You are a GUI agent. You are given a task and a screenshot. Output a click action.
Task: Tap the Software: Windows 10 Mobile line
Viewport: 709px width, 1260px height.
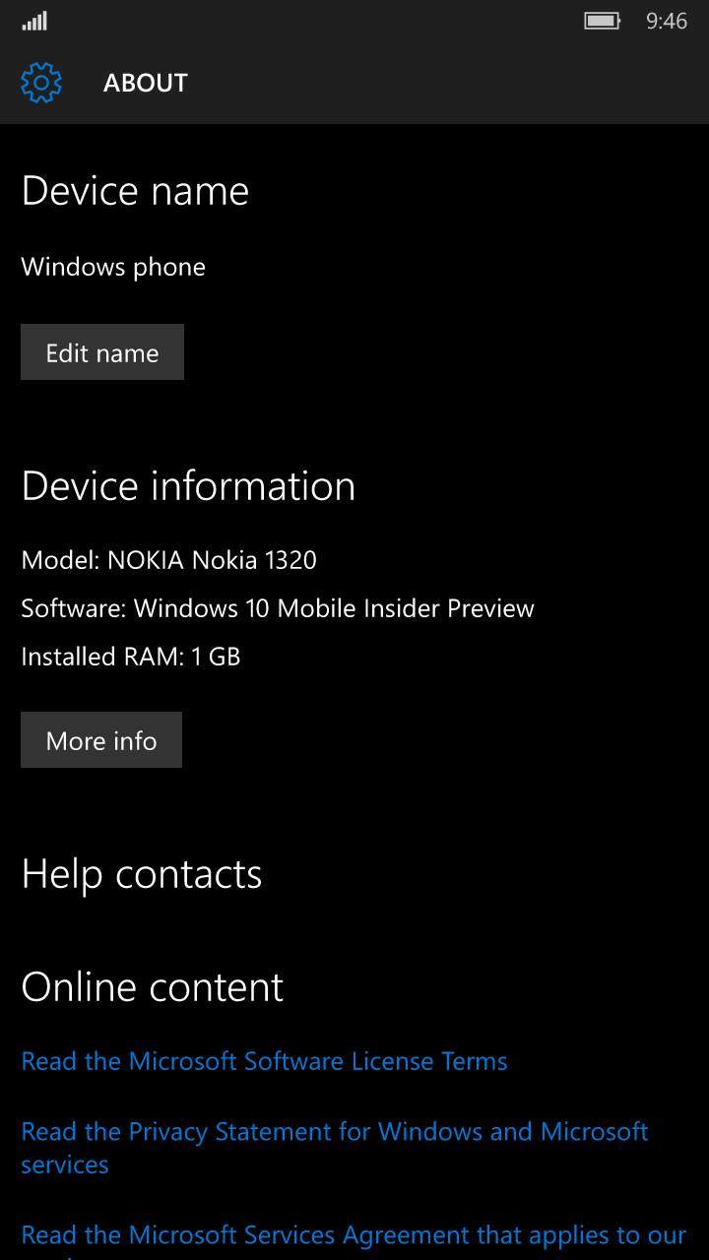(x=278, y=608)
